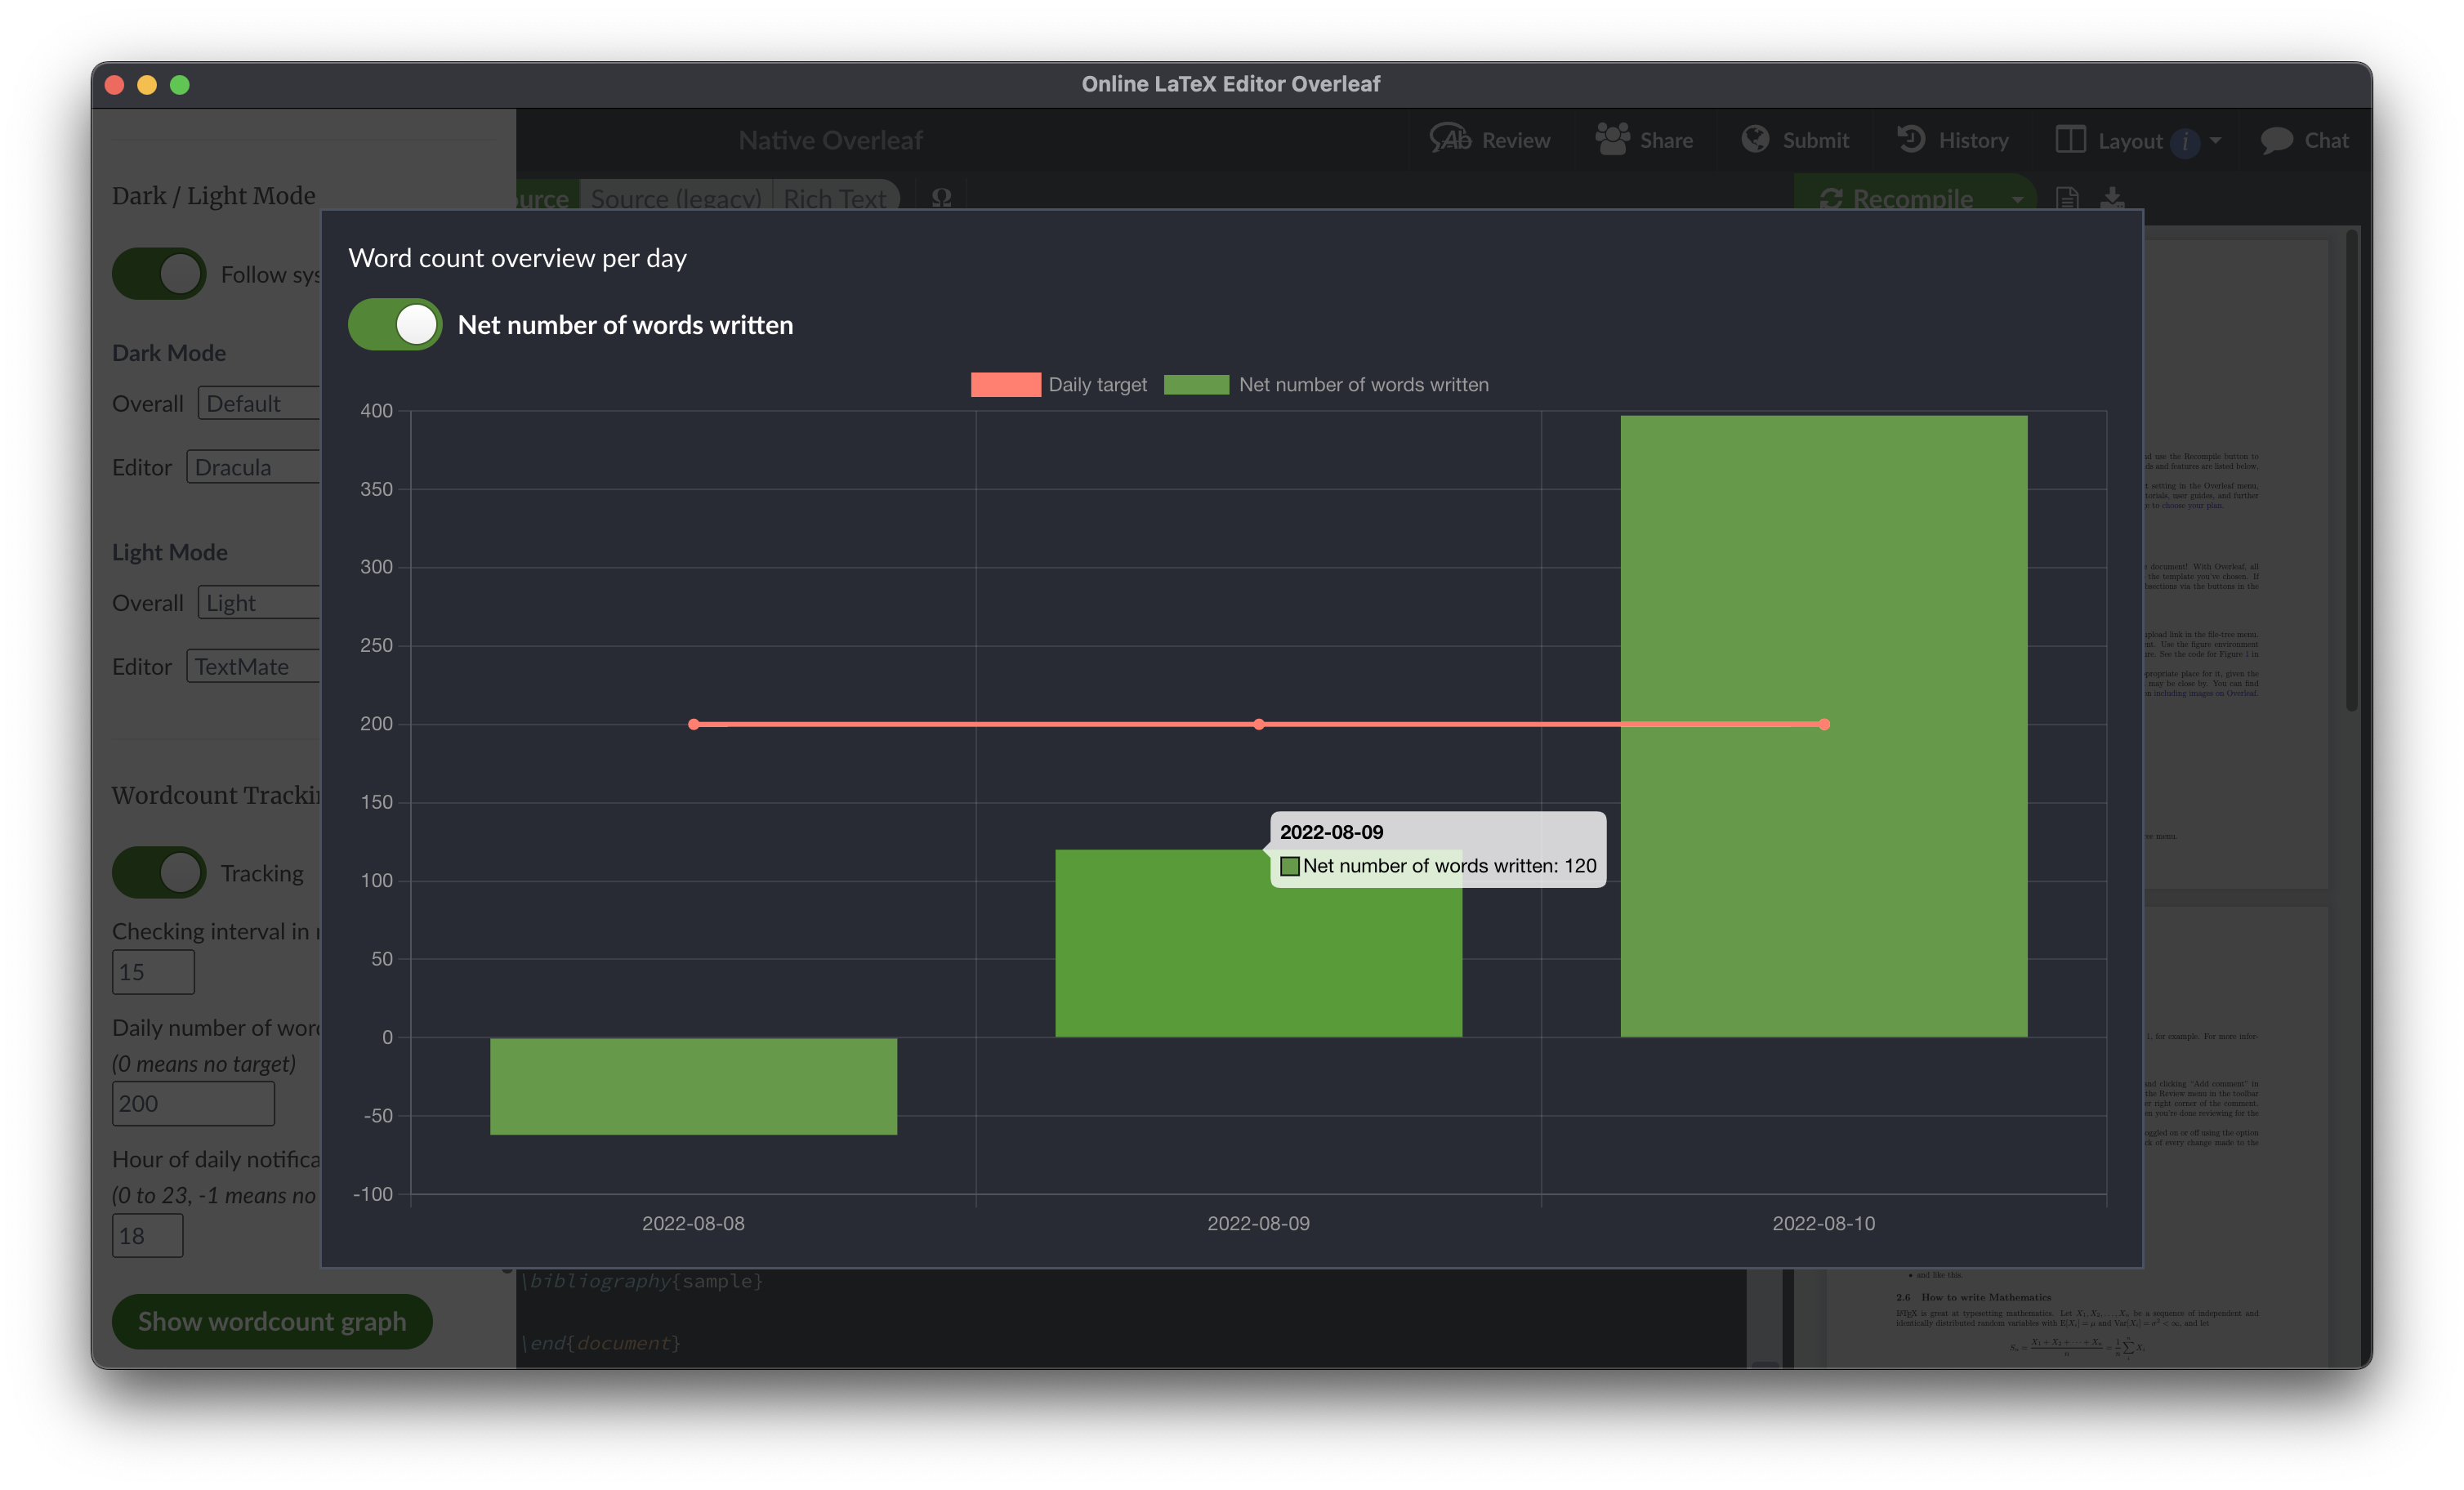Click the Daily target legend color swatch
The image size is (2464, 1490).
pyautogui.click(x=1005, y=385)
